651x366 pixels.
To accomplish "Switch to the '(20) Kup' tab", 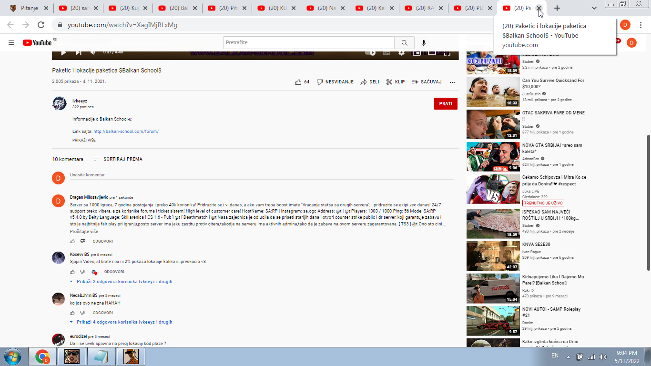I will click(128, 8).
